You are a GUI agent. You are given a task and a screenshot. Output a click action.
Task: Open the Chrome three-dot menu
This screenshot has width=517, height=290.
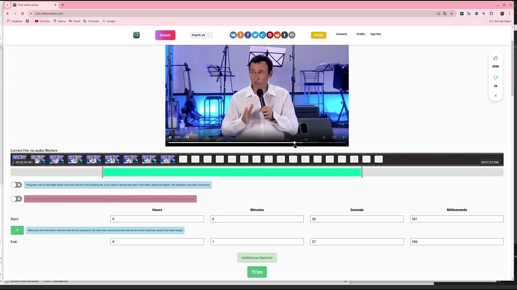click(x=510, y=13)
